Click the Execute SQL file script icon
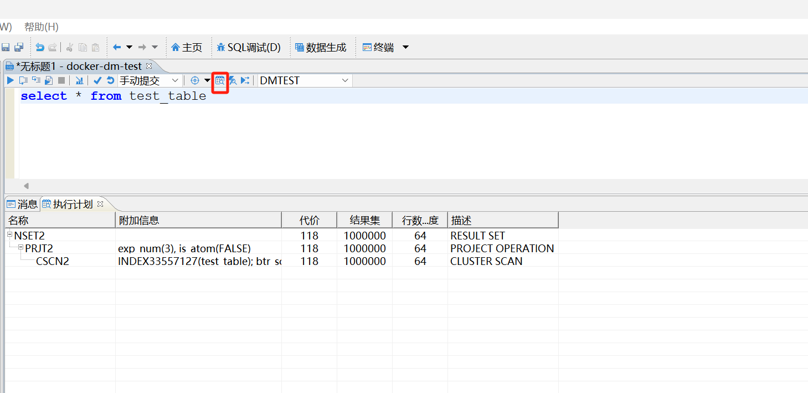This screenshot has width=808, height=393. (49, 80)
